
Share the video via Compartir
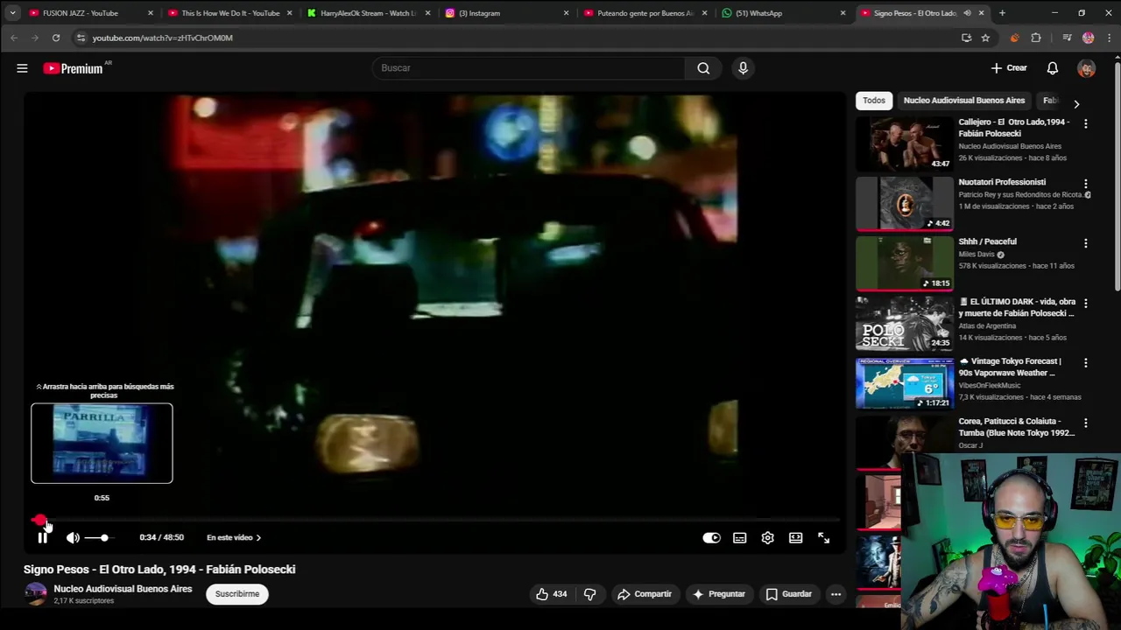pyautogui.click(x=645, y=594)
